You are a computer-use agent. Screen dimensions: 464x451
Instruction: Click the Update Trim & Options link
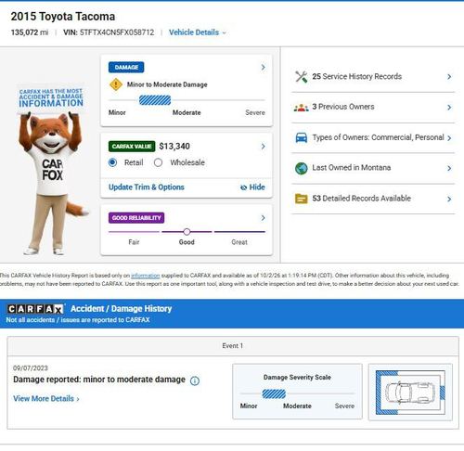147,187
